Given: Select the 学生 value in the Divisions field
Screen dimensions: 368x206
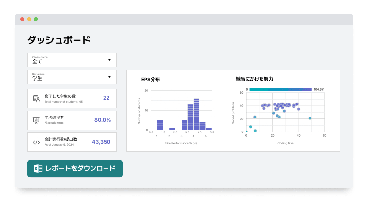Looking at the screenshot, I should click(37, 79).
